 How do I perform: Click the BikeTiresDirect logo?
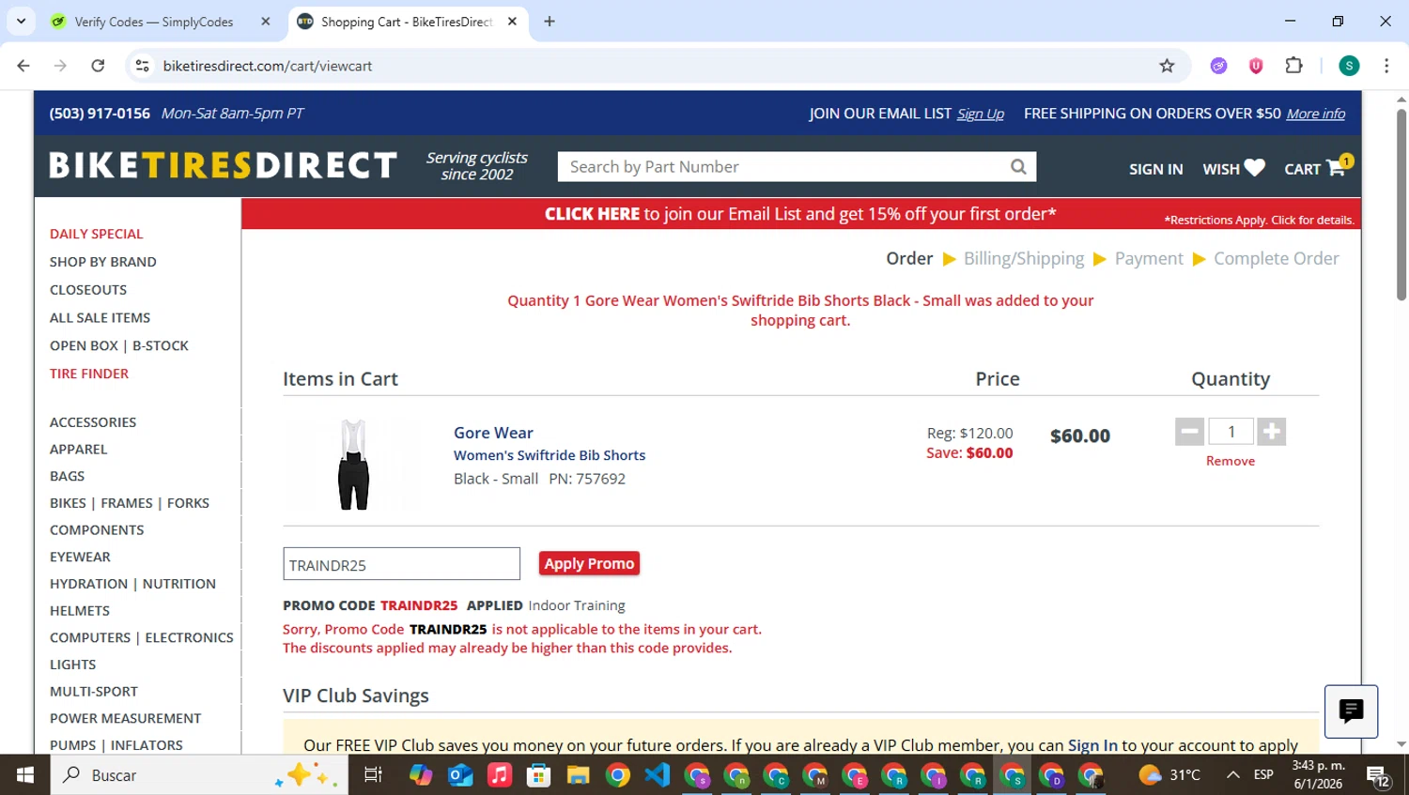click(224, 166)
